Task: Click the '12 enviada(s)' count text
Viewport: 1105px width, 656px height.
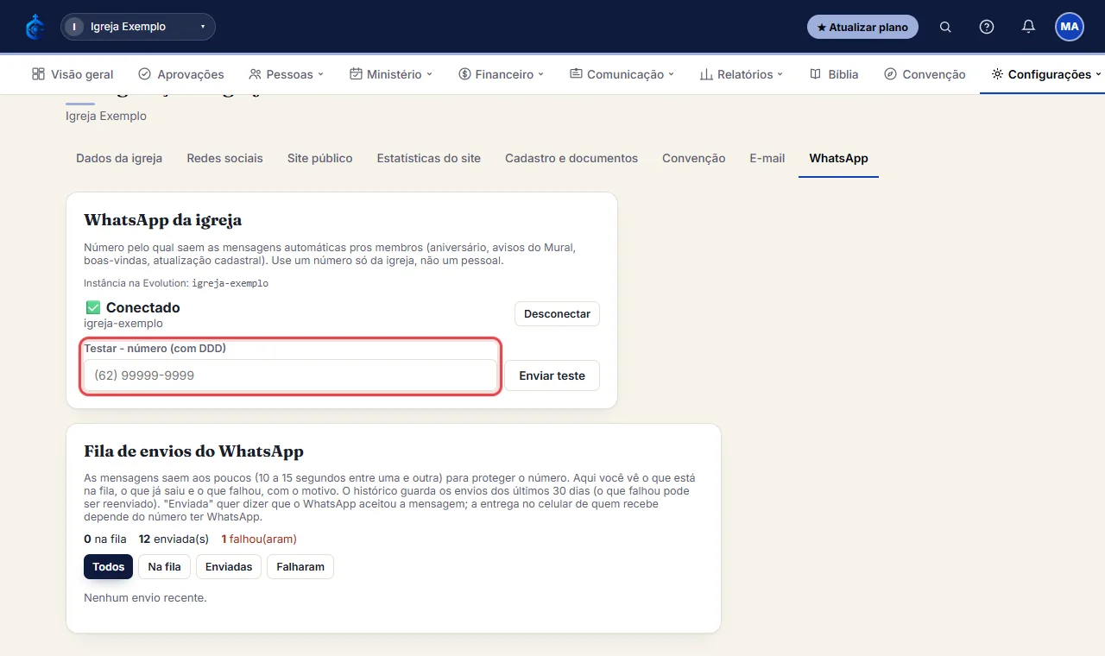Action: click(x=174, y=539)
